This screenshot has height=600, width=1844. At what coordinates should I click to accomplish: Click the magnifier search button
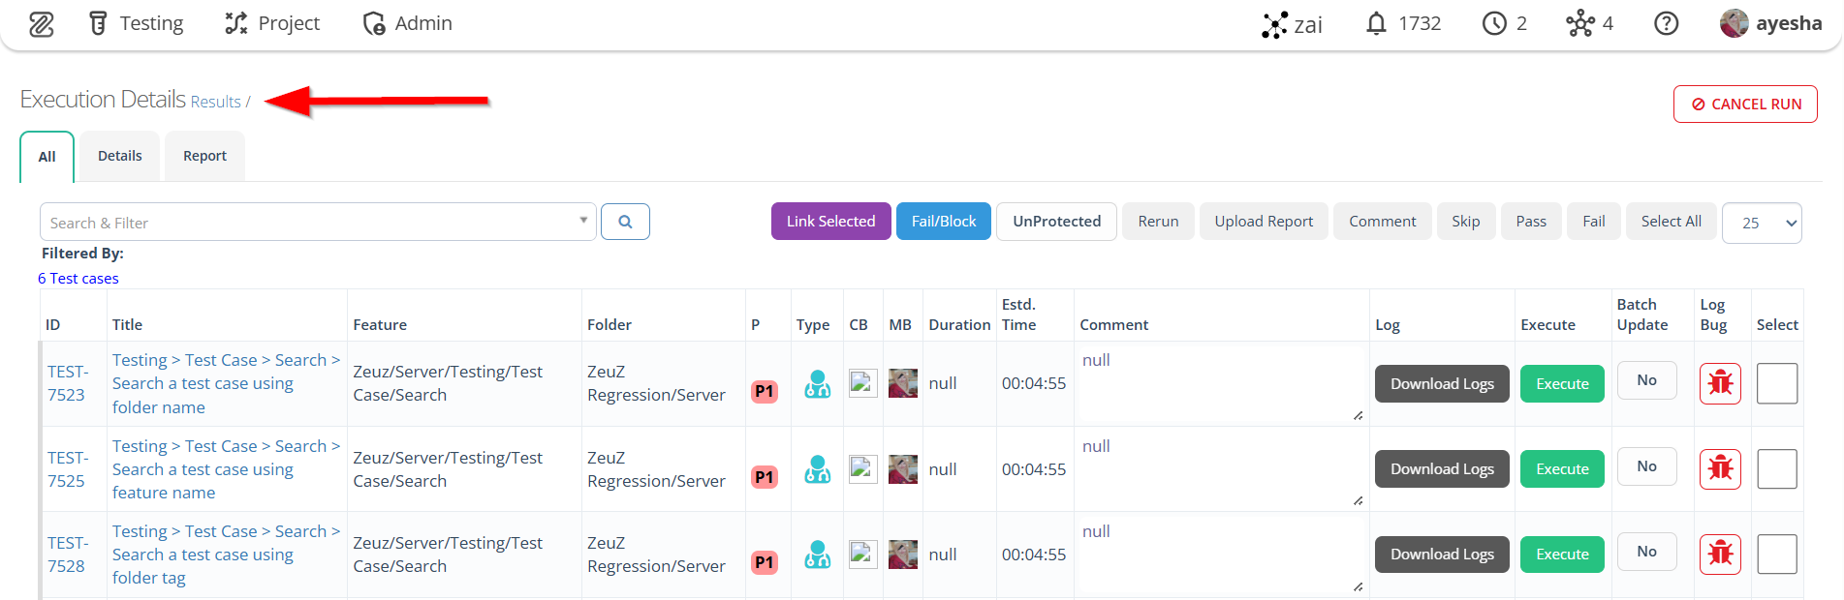625,222
